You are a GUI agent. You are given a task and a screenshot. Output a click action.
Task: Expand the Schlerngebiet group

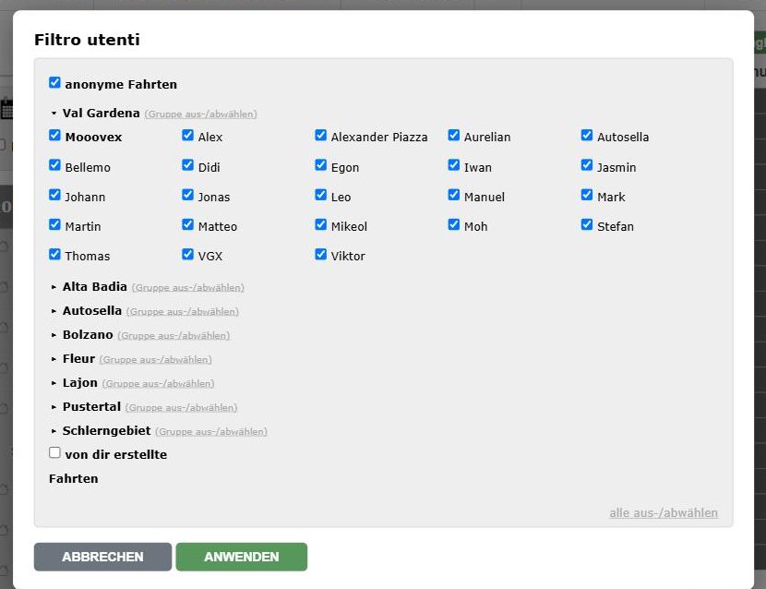pos(54,430)
